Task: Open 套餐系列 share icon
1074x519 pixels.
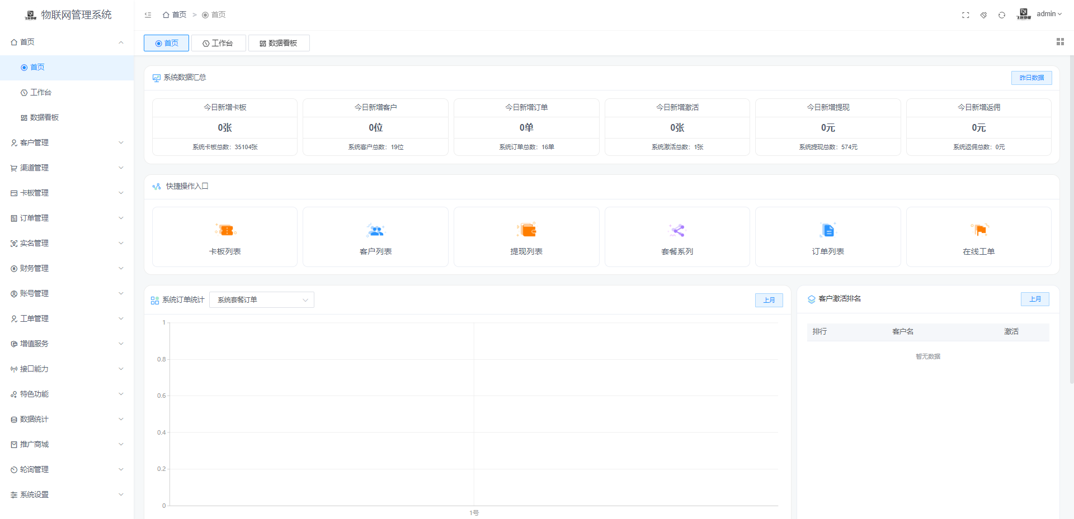Action: (x=677, y=230)
